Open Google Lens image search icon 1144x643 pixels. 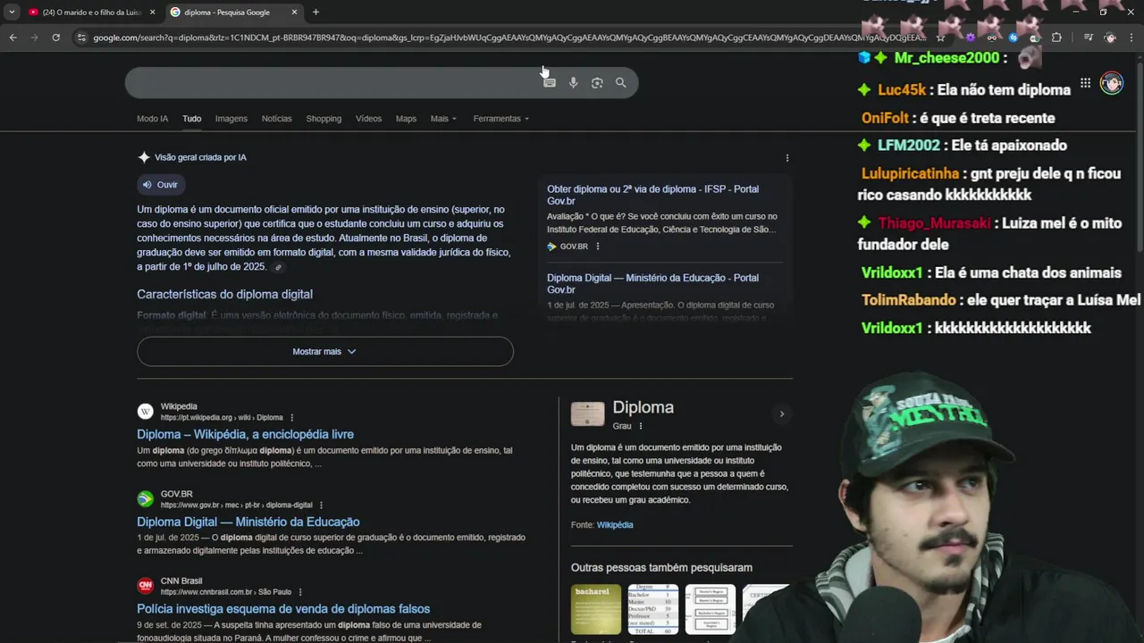597,83
